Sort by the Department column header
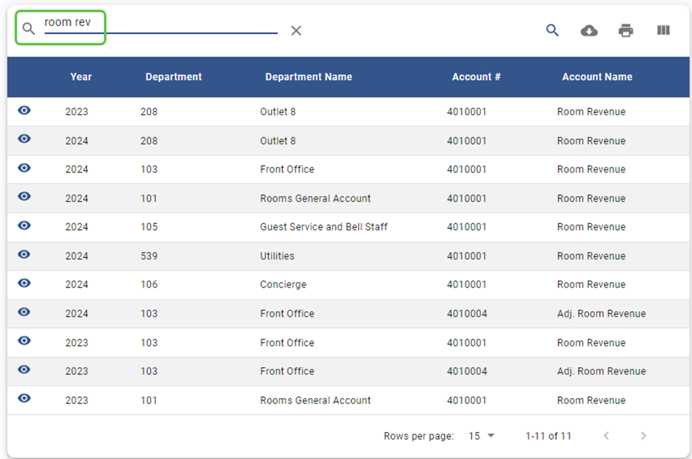The image size is (692, 459). [x=173, y=77]
